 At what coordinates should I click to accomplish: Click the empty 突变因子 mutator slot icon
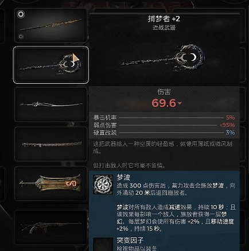click(x=103, y=244)
